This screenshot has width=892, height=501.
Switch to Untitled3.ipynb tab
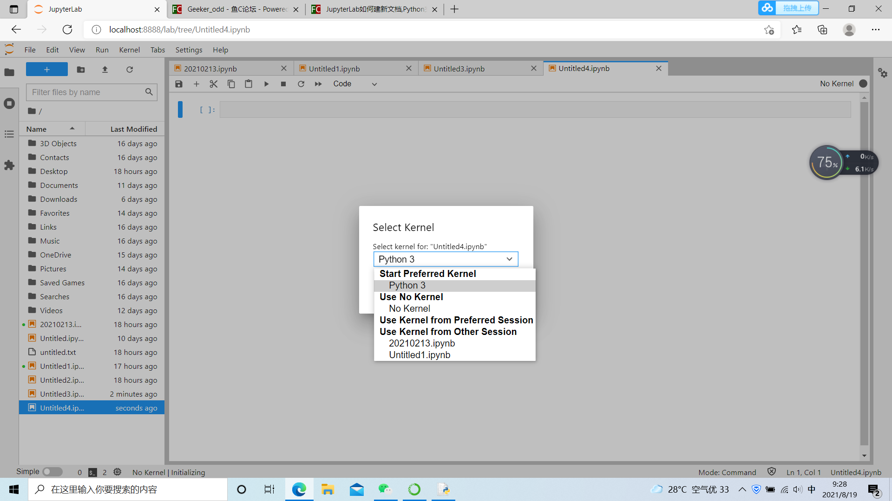pyautogui.click(x=459, y=68)
